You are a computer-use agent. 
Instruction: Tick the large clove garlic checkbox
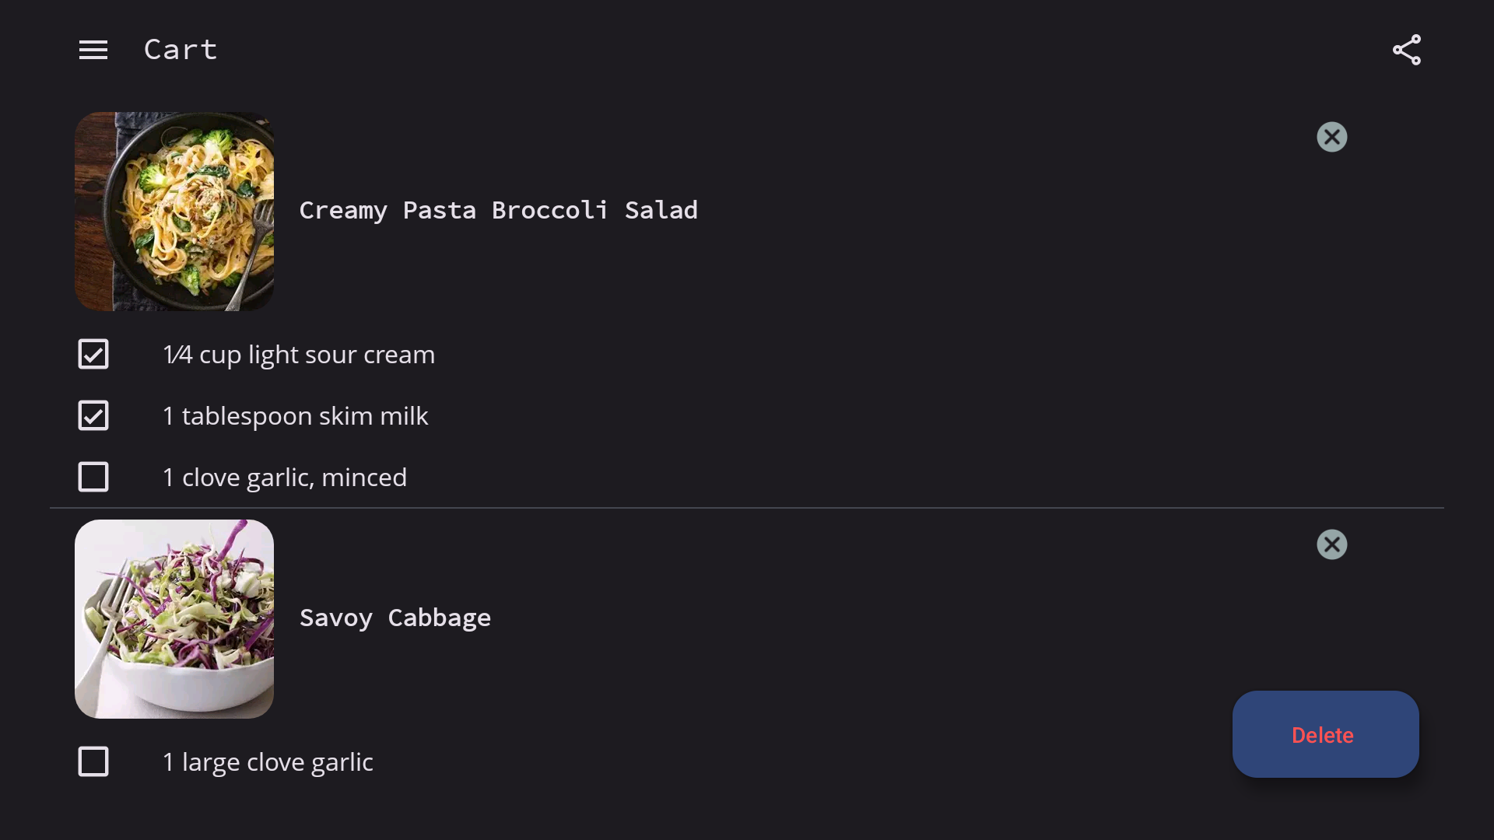(x=93, y=761)
